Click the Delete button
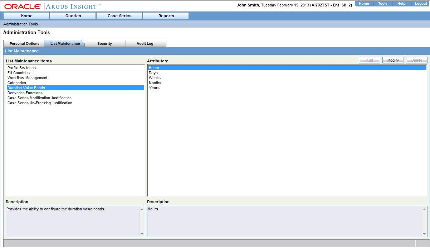The width and height of the screenshot is (430, 248). pos(417,60)
